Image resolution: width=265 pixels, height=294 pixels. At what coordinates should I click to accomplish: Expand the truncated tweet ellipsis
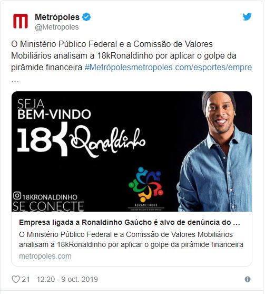click(15, 81)
